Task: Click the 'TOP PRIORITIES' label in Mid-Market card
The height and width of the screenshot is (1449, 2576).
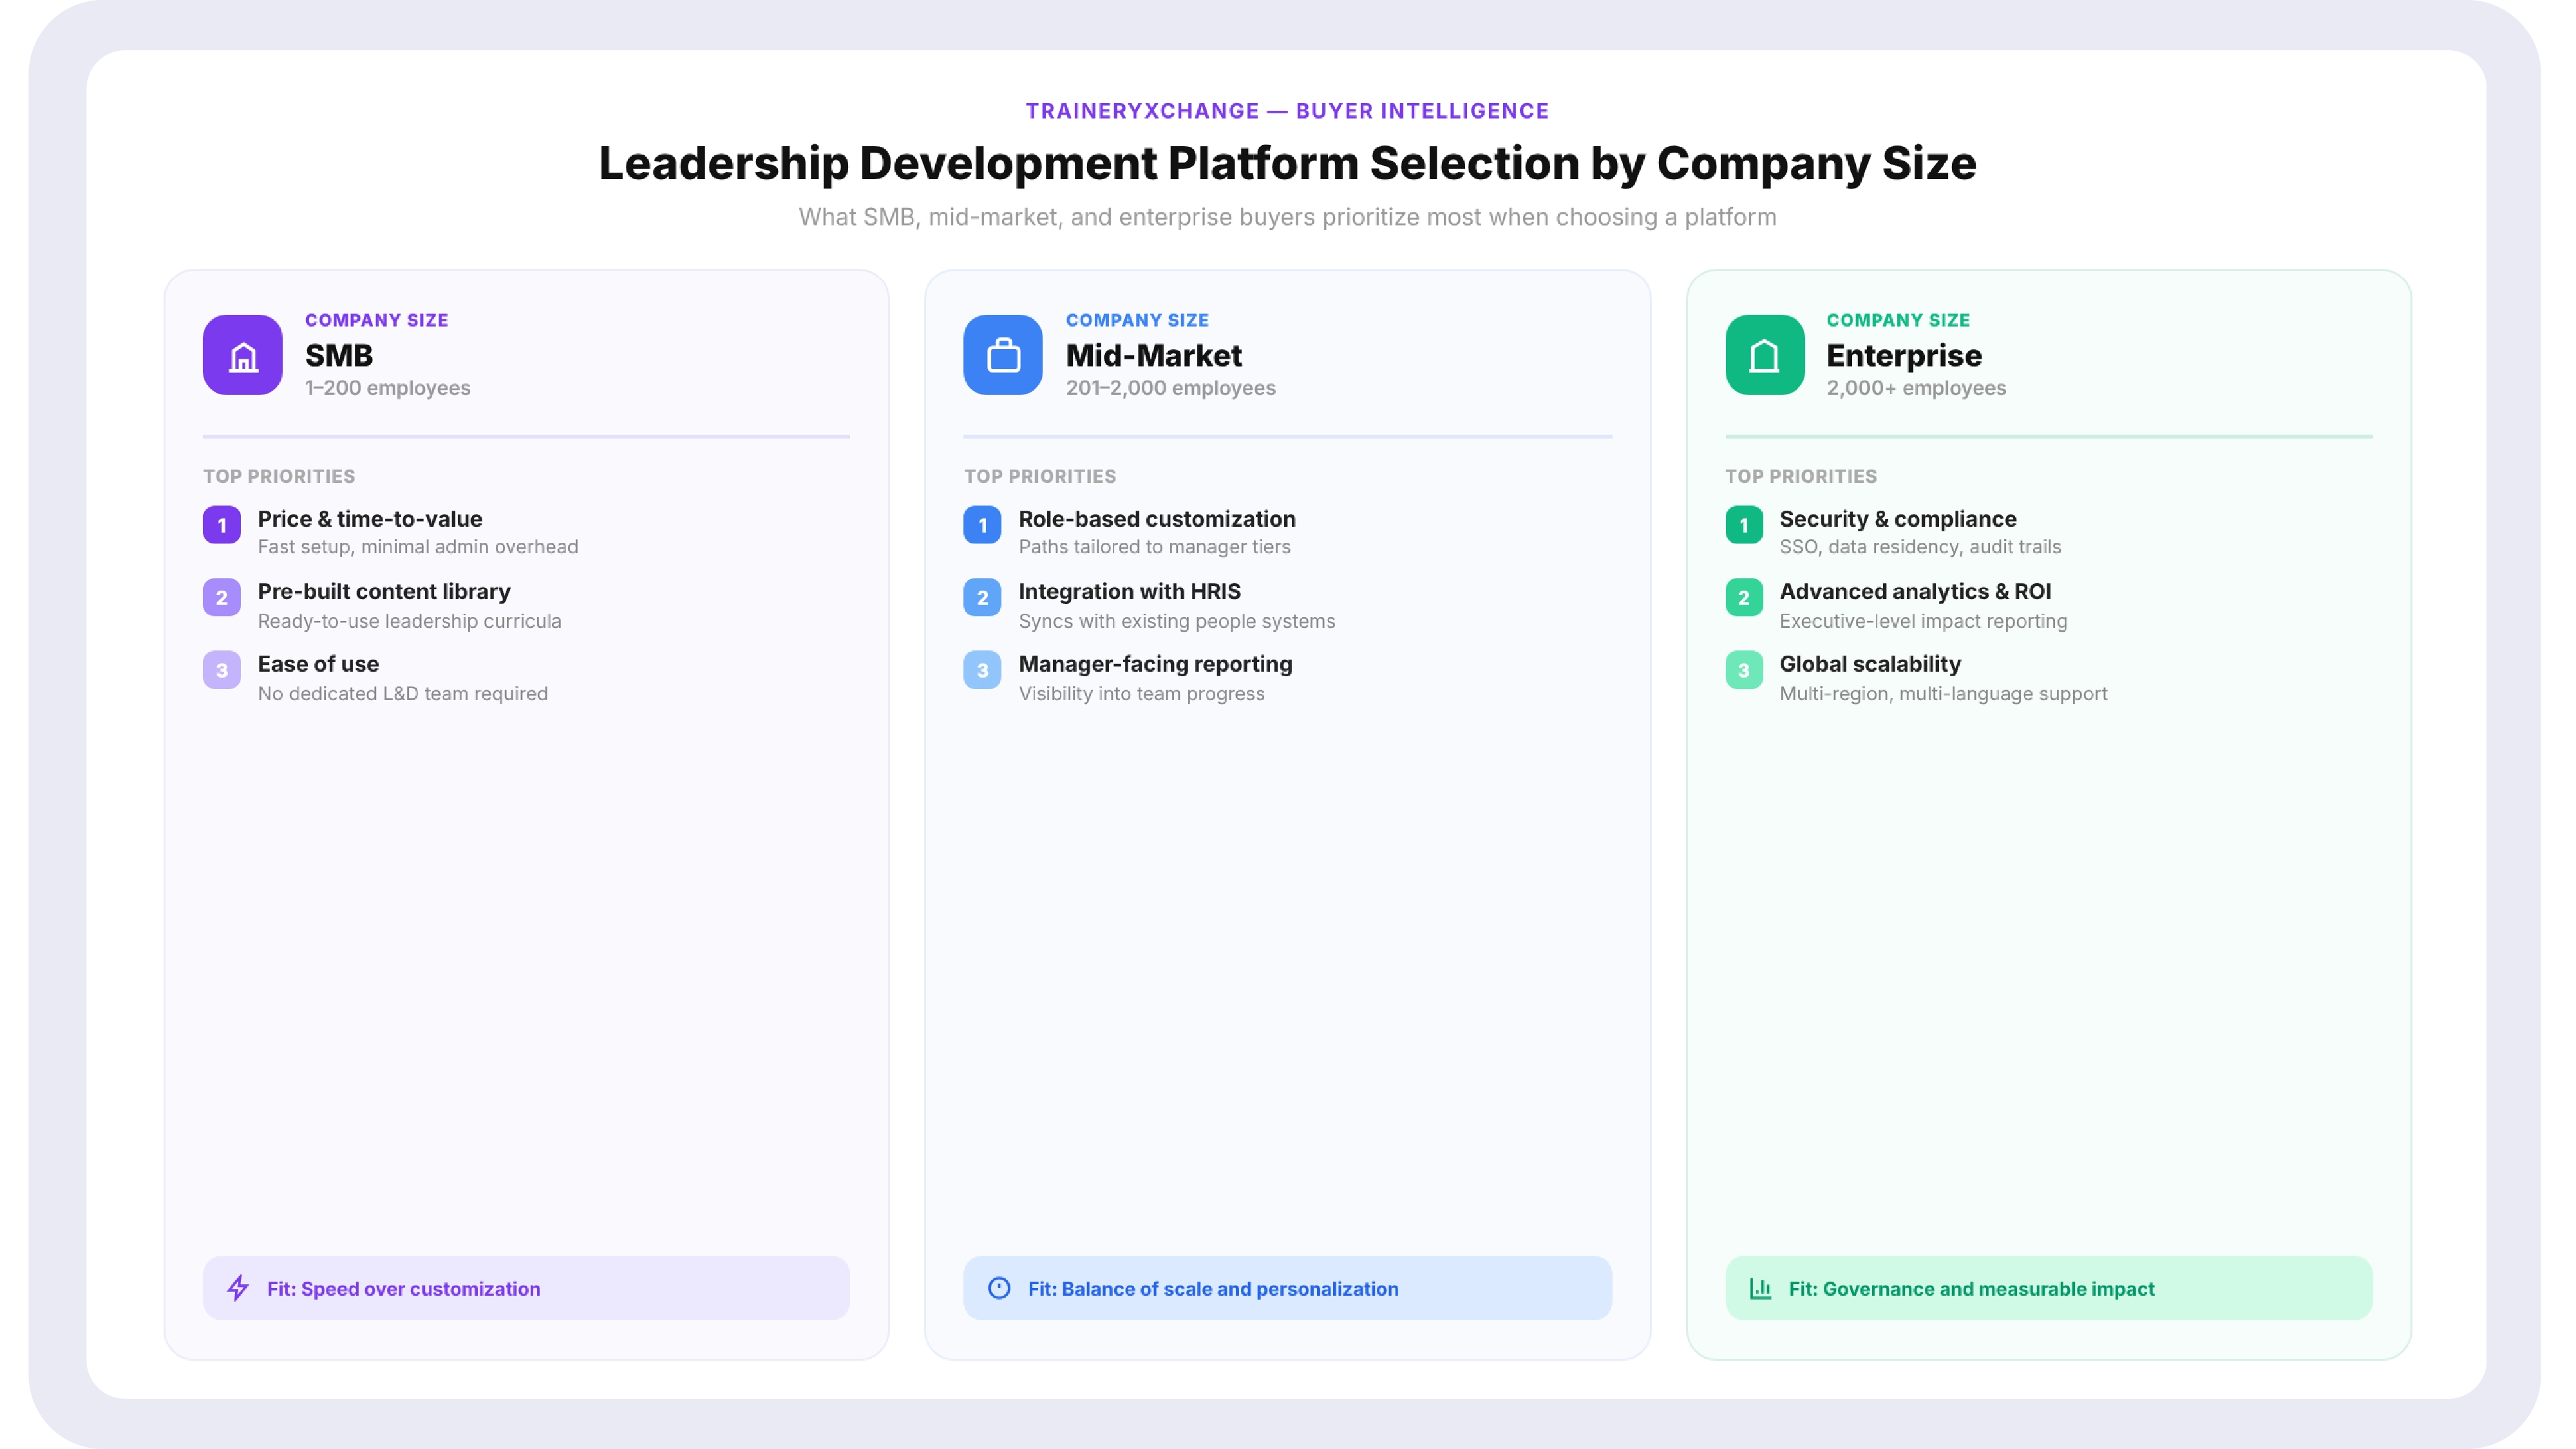Action: [x=1040, y=477]
